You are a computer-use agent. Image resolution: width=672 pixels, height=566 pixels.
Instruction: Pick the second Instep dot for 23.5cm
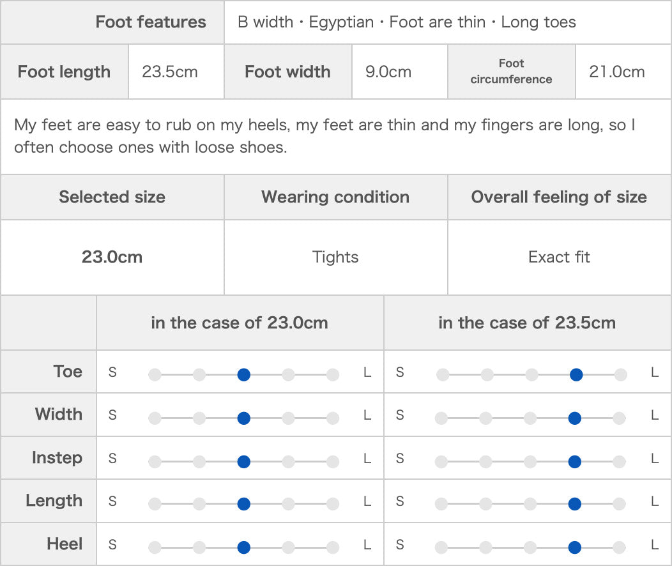click(x=485, y=461)
